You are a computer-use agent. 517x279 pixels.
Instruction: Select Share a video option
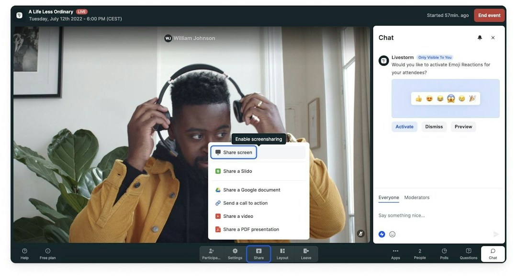(x=258, y=216)
